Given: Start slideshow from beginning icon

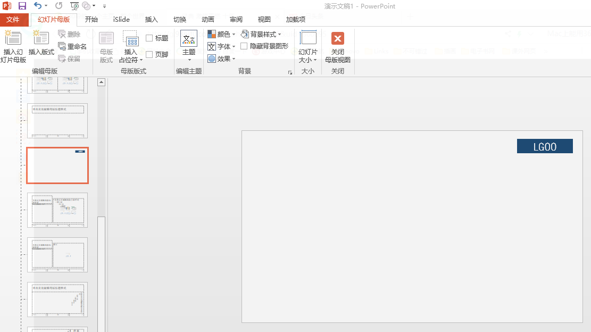Looking at the screenshot, I should tap(74, 6).
